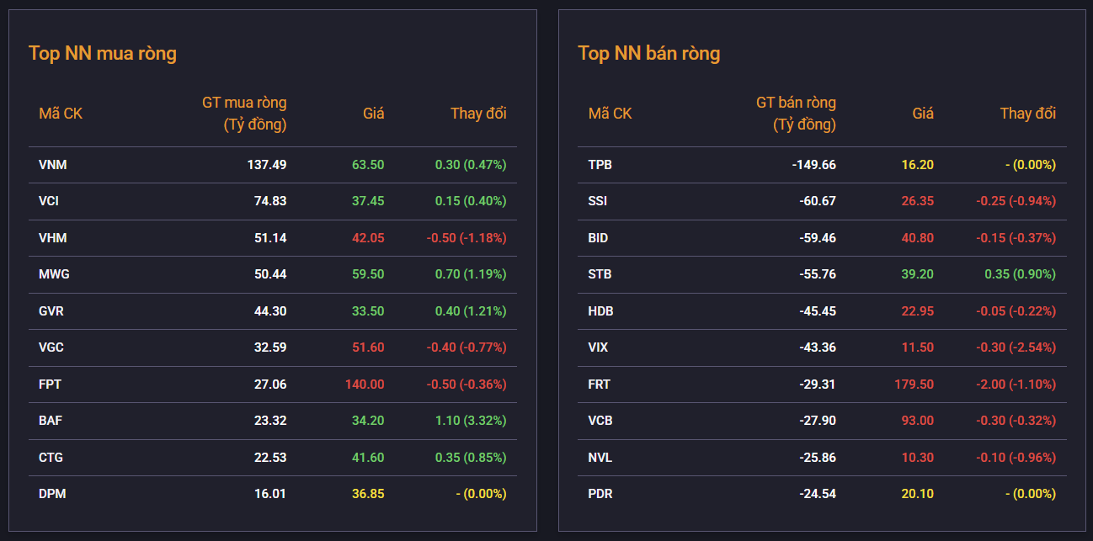1093x541 pixels.
Task: Click GVR price 33.50
Action: pyautogui.click(x=368, y=311)
